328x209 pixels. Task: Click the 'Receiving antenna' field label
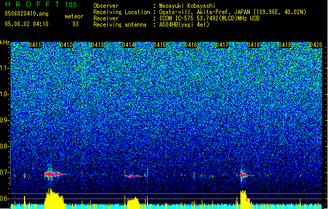[120, 25]
